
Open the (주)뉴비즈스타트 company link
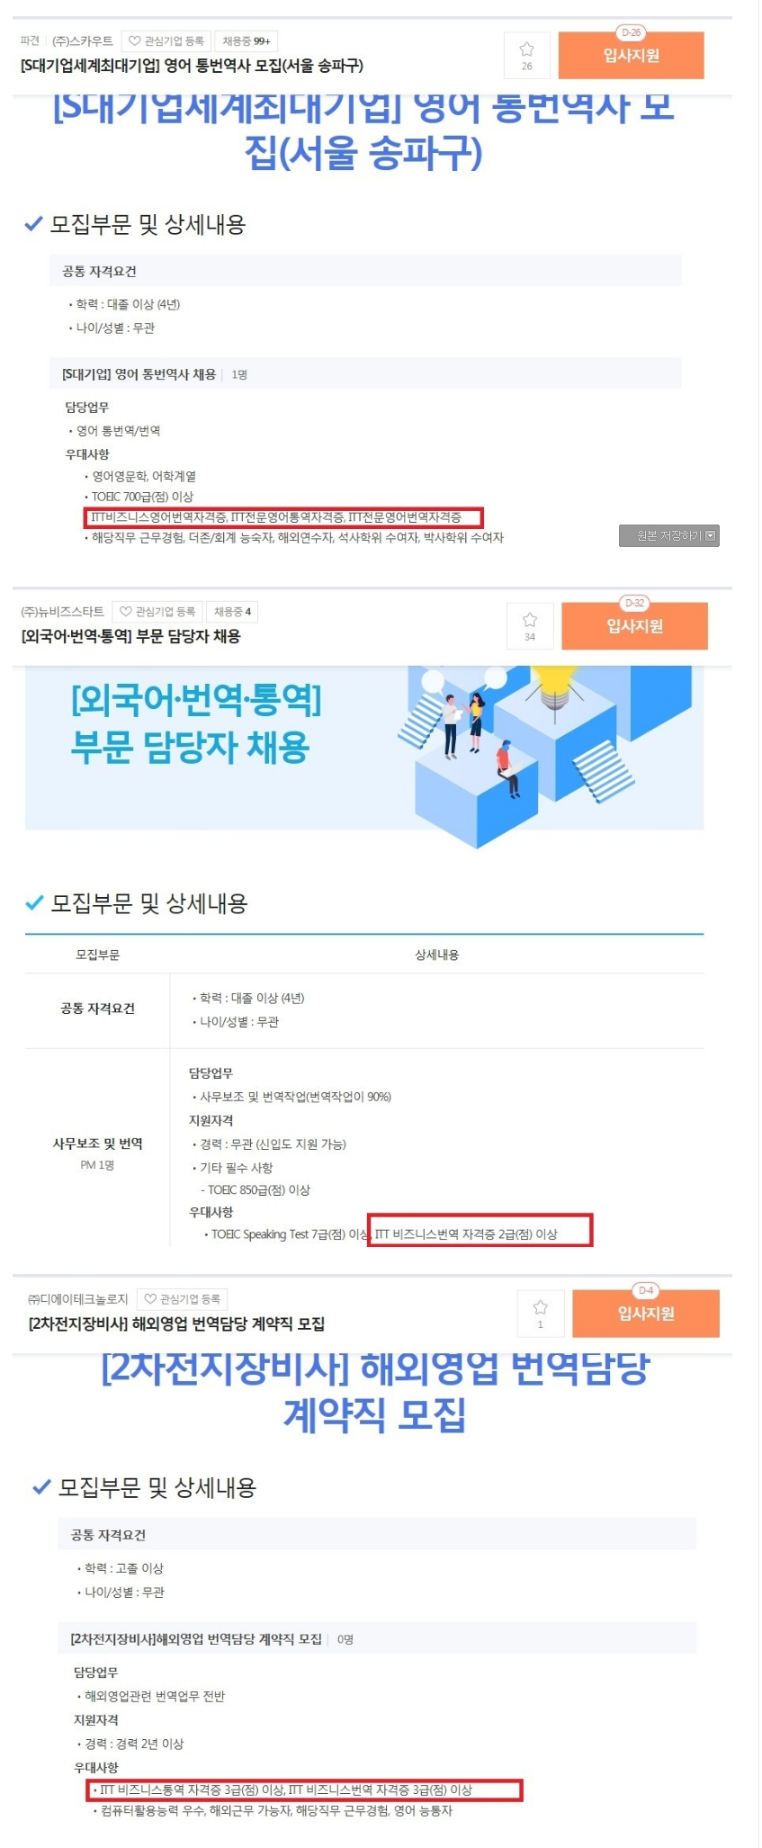click(x=62, y=612)
